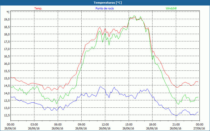This screenshot has height=131, width=210.
Task: Click the 14,0 y-axis value
Action: [7, 93]
